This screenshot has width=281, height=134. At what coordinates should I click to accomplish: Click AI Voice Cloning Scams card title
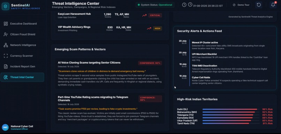click(89, 62)
